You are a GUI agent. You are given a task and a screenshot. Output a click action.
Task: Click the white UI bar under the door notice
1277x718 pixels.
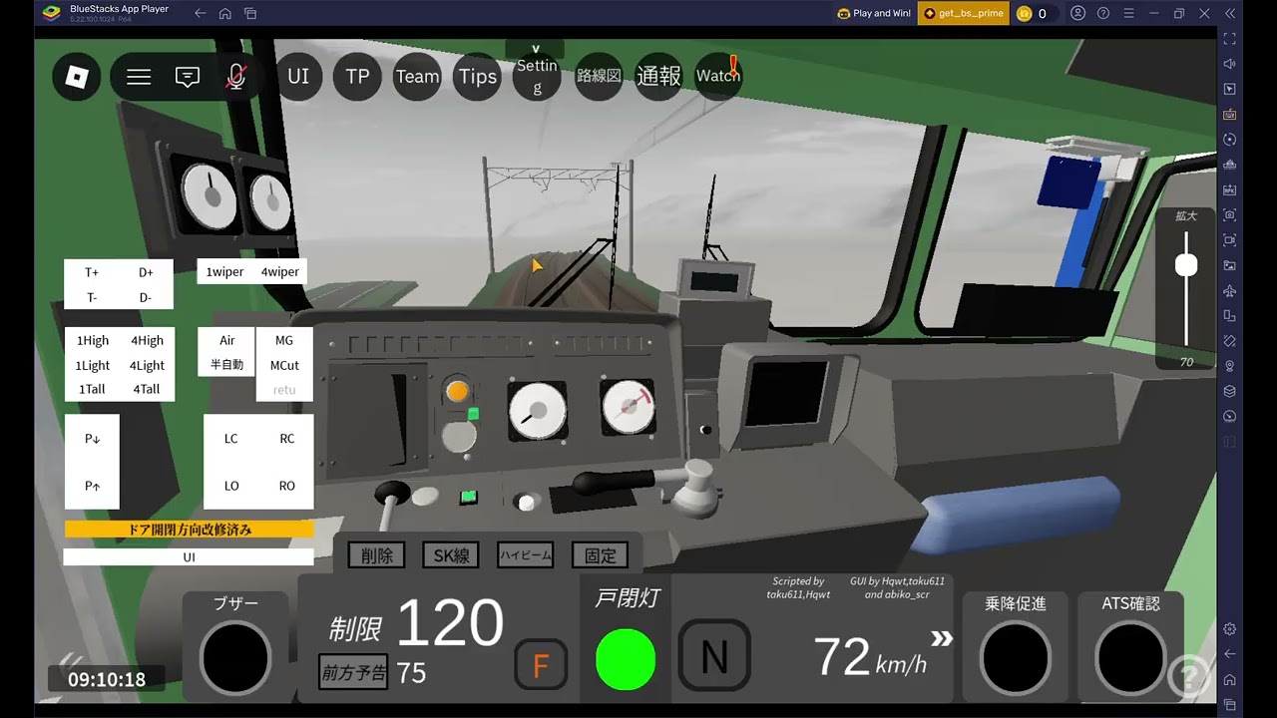[189, 557]
